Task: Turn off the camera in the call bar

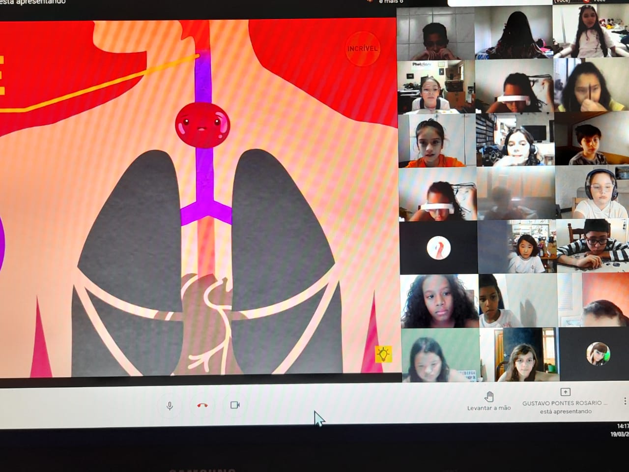Action: tap(235, 405)
